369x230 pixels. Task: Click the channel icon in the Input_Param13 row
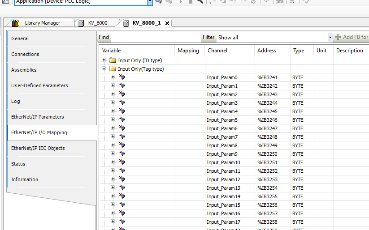(x=122, y=187)
